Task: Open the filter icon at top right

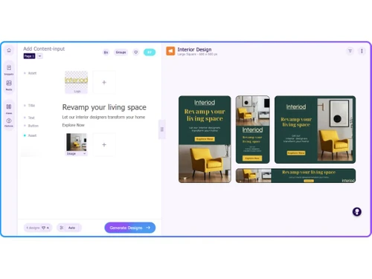Action: [350, 51]
